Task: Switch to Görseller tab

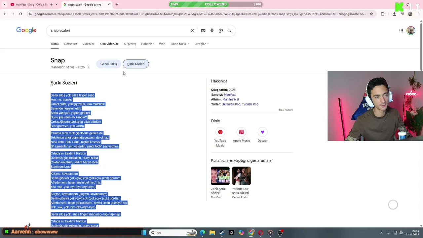Action: tap(70, 44)
